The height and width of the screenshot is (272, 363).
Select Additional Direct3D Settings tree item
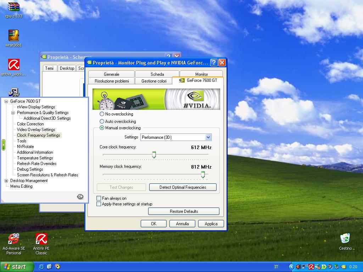(47, 118)
